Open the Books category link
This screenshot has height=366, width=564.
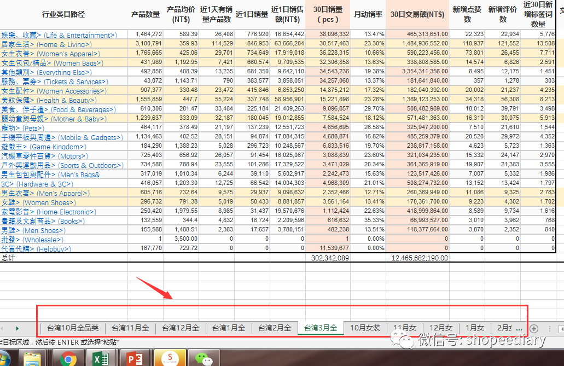pos(43,222)
